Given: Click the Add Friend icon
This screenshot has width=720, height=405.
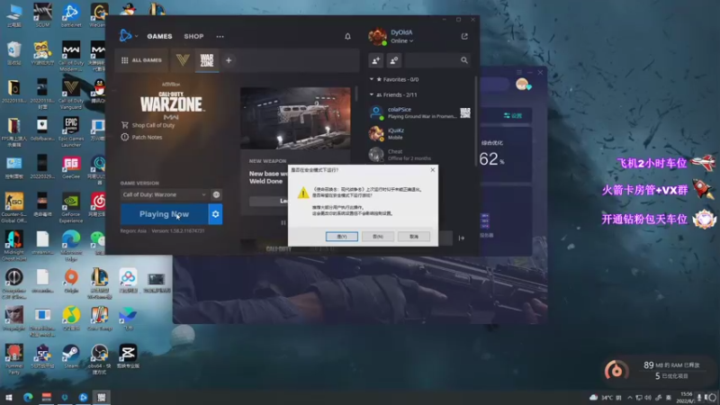Looking at the screenshot, I should click(x=375, y=60).
